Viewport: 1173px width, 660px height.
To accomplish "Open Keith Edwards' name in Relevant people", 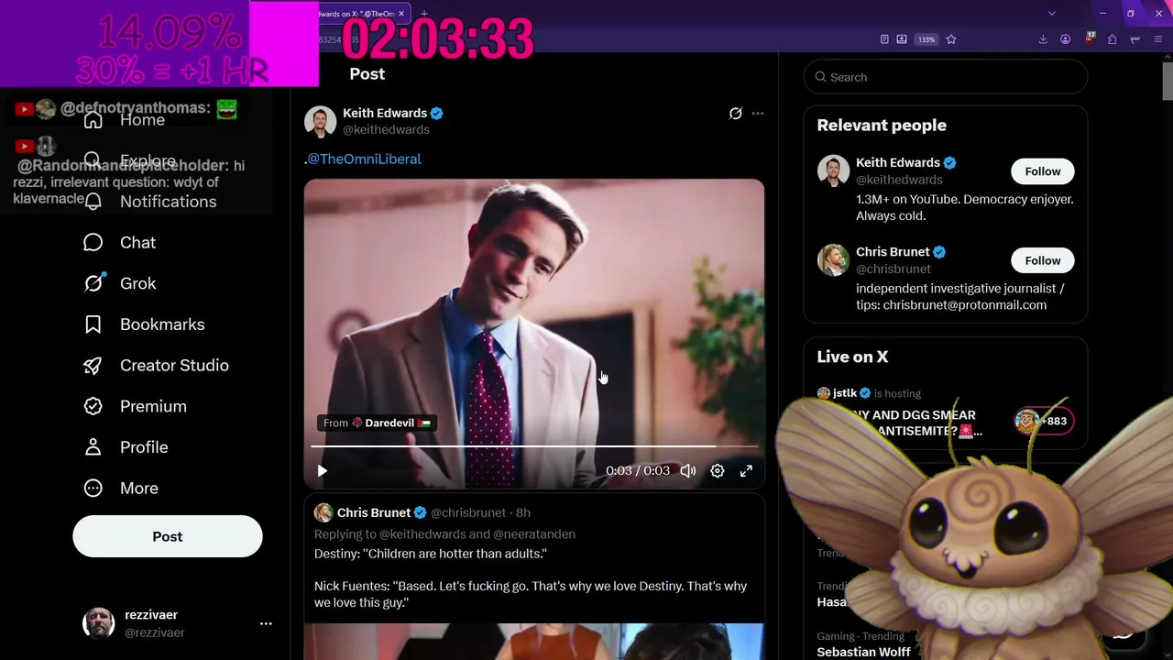I will click(898, 163).
